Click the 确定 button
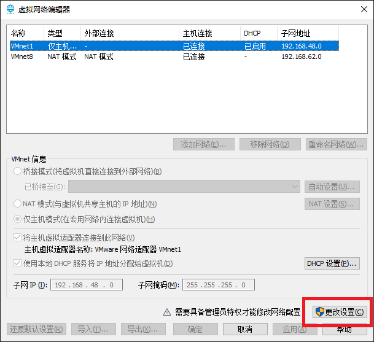Screen dimensions: 374x342 click(195, 329)
